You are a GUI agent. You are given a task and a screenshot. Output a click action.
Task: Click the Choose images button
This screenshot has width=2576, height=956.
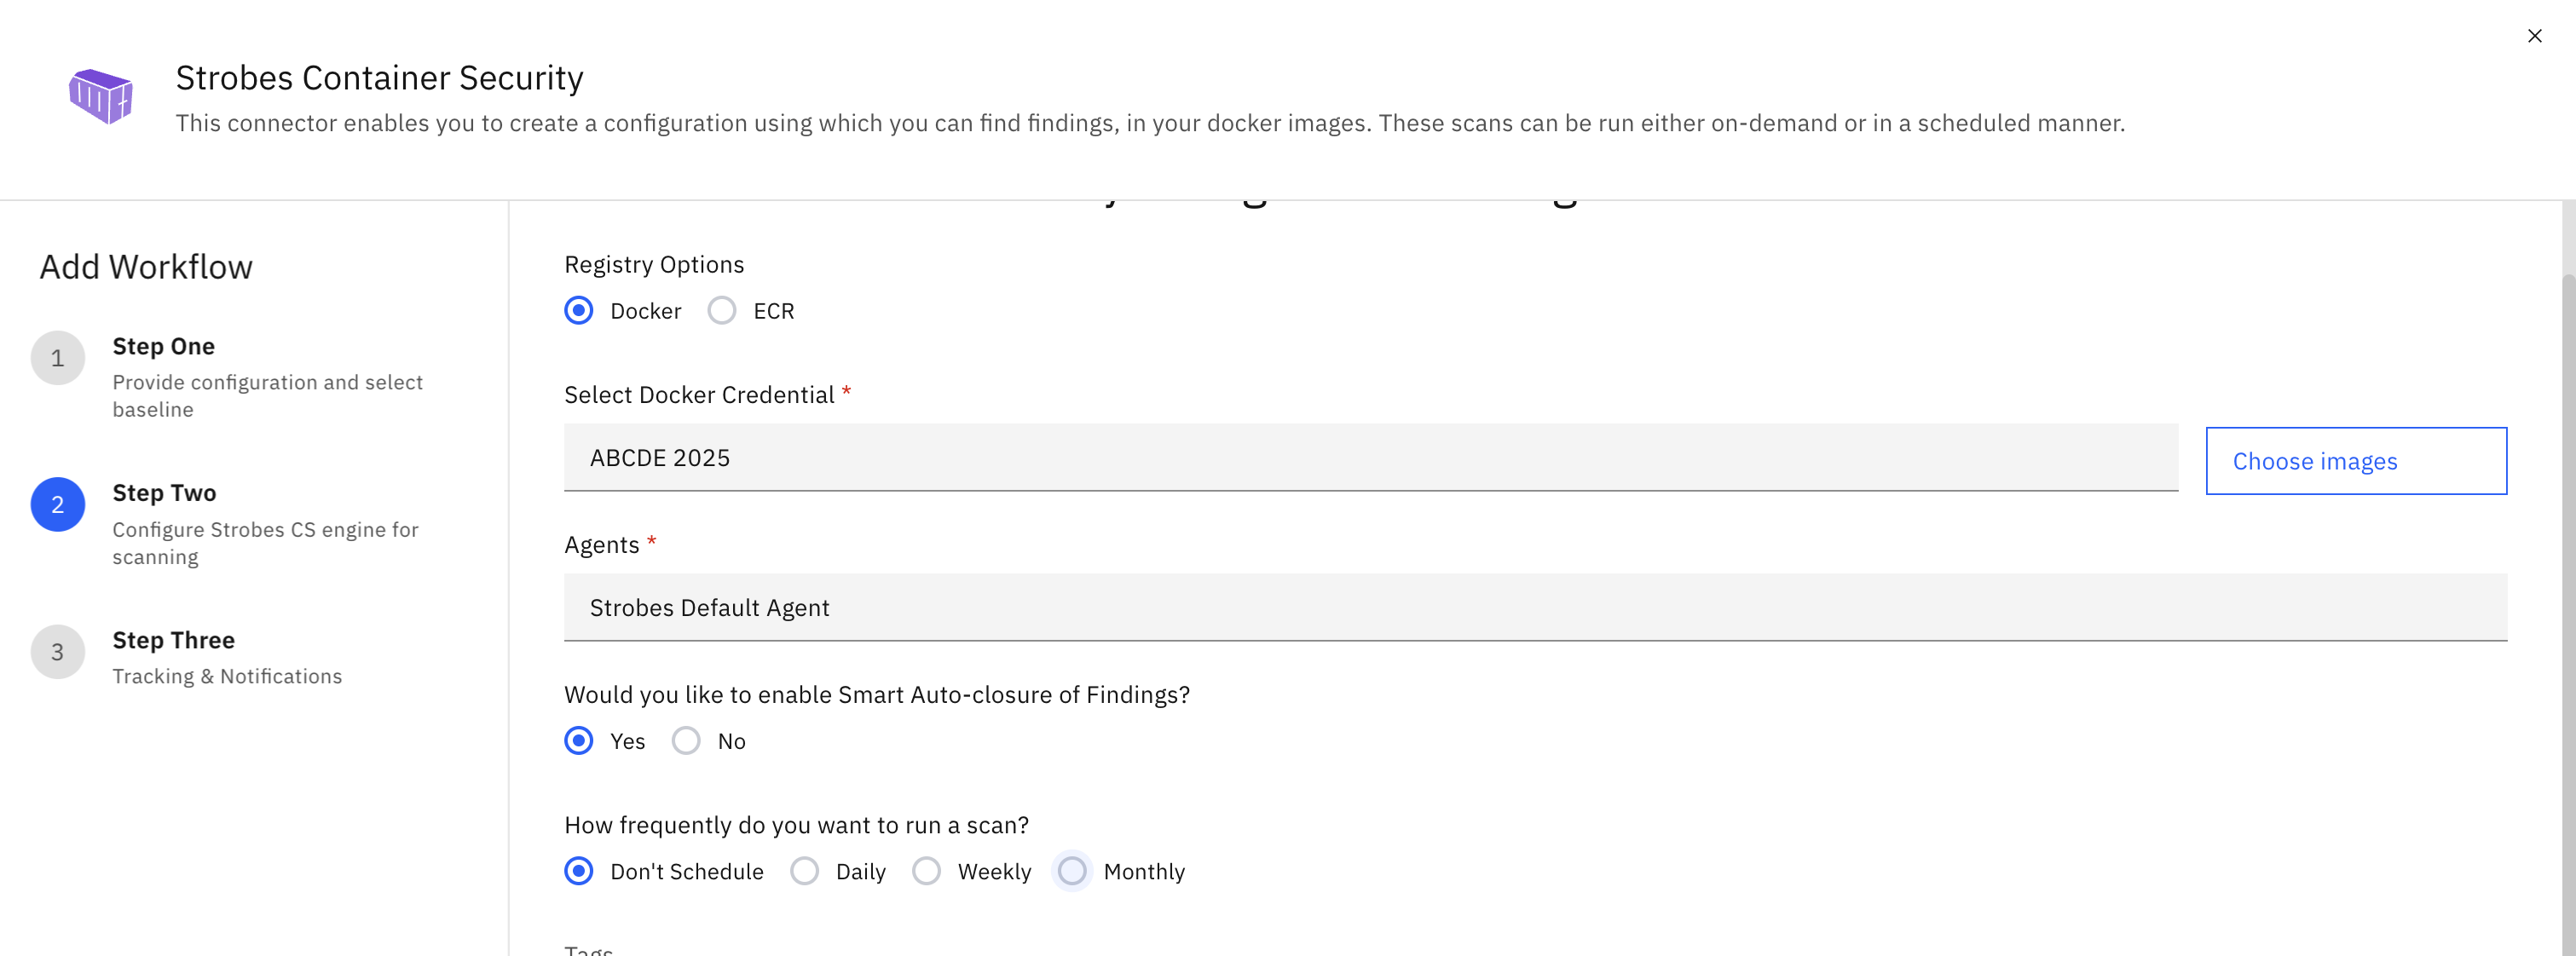[2355, 461]
